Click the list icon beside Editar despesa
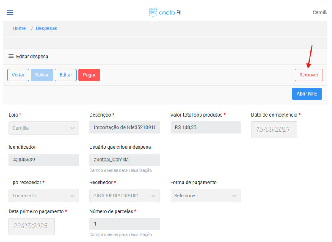 point(11,56)
